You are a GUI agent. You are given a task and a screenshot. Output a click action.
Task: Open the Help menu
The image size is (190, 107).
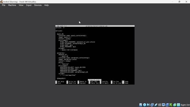pos(46,5)
